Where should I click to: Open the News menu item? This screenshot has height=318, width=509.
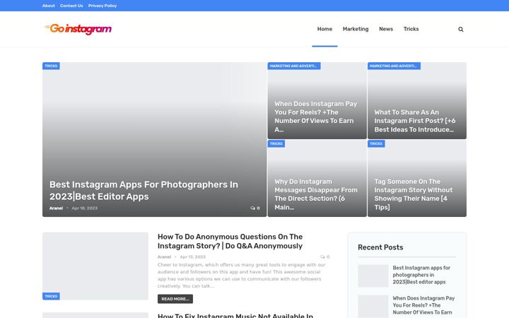tap(386, 29)
